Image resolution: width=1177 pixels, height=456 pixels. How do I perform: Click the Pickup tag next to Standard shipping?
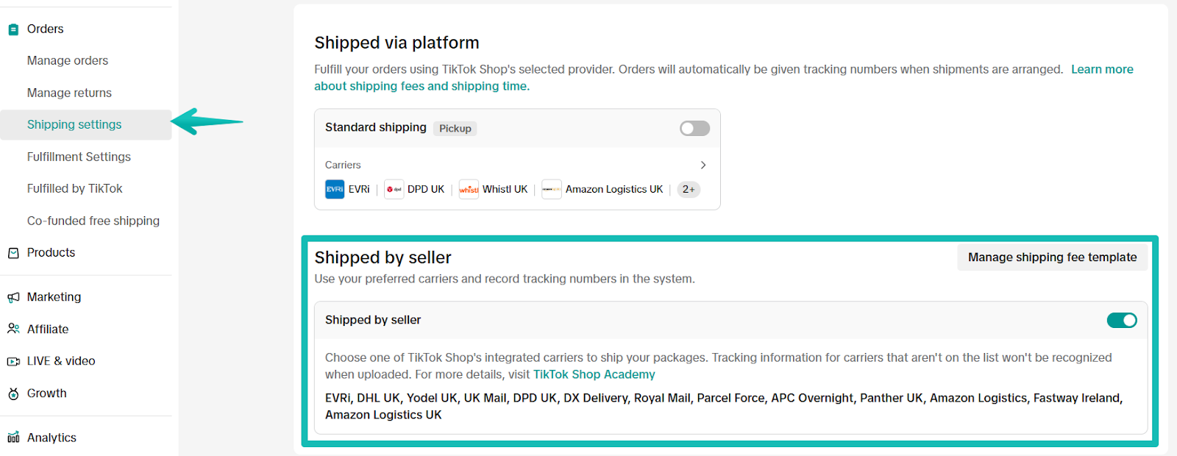tap(455, 128)
